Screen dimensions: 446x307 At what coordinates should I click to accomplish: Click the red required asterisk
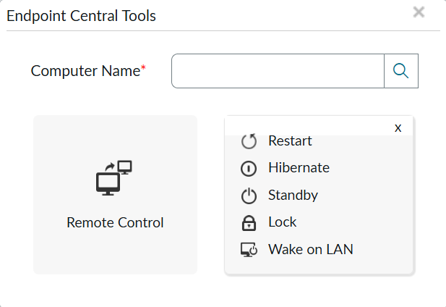click(x=143, y=68)
